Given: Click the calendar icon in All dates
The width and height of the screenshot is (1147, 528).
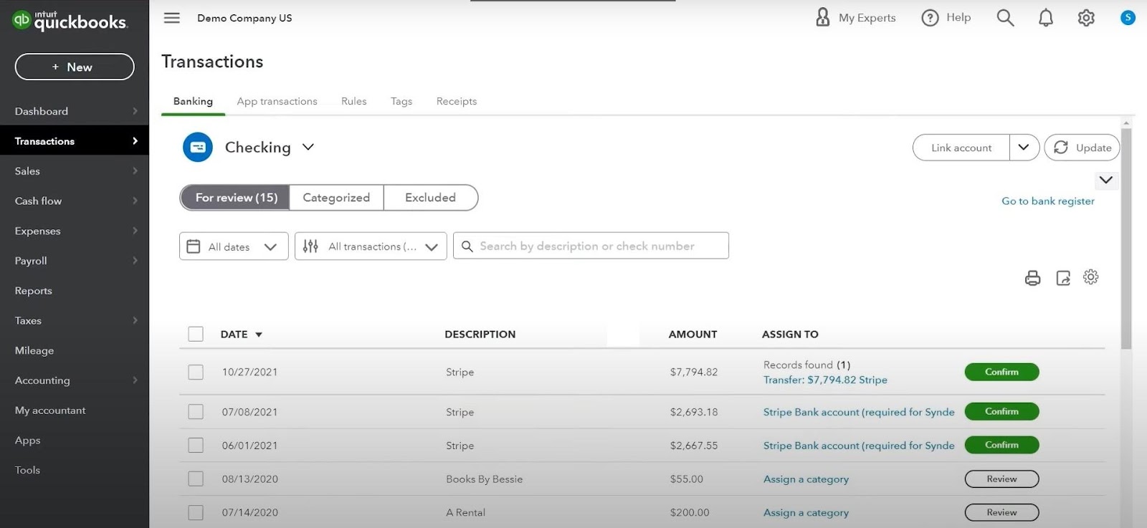Looking at the screenshot, I should 193,246.
